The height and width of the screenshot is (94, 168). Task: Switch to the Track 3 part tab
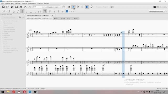click(63, 19)
